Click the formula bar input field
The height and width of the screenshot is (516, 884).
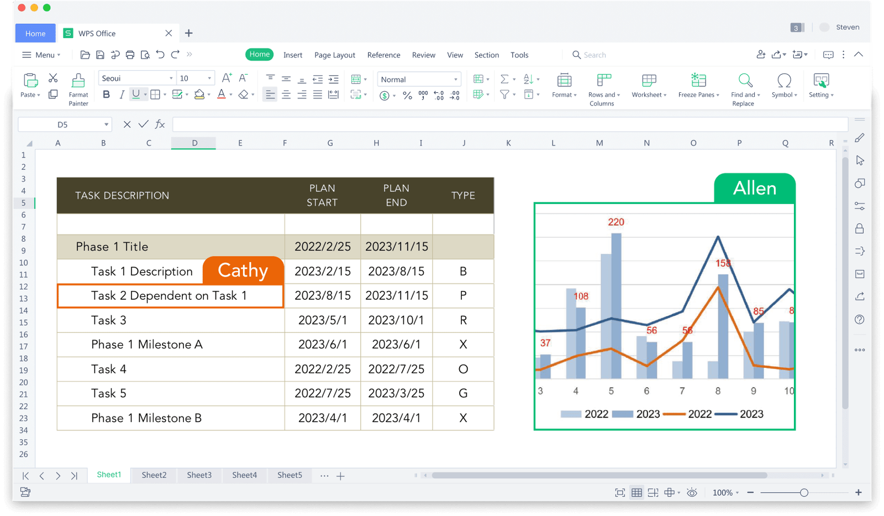[509, 124]
